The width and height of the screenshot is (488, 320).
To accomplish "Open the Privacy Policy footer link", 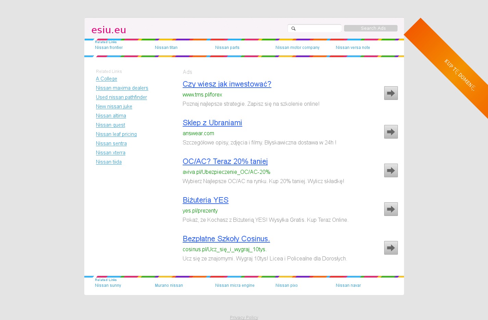I will (x=244, y=317).
